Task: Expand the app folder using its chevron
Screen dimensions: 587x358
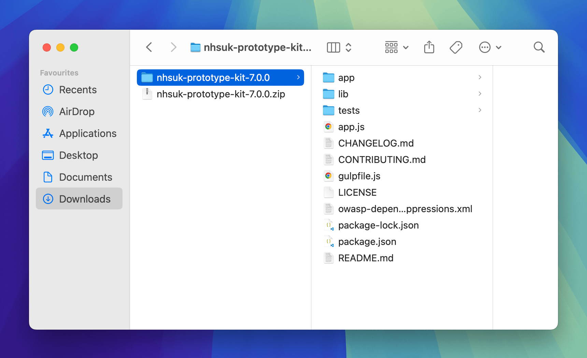Action: tap(480, 77)
